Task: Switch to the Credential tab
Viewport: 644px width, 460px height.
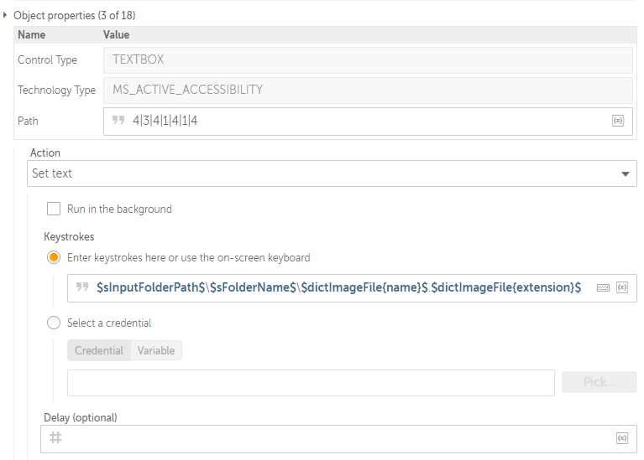Action: pos(99,350)
